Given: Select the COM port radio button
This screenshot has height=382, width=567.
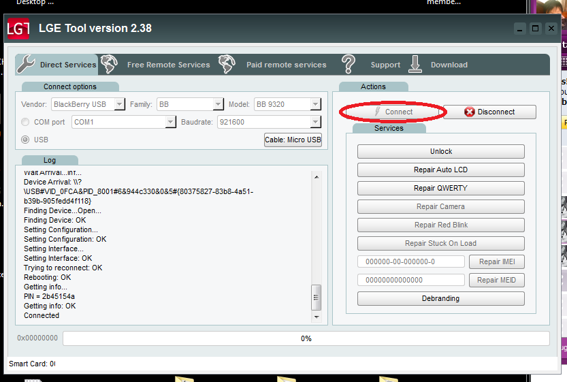Looking at the screenshot, I should pos(25,122).
